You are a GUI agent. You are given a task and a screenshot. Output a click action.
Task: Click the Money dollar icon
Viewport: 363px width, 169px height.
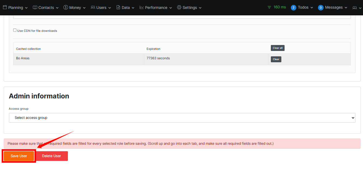tap(66, 8)
